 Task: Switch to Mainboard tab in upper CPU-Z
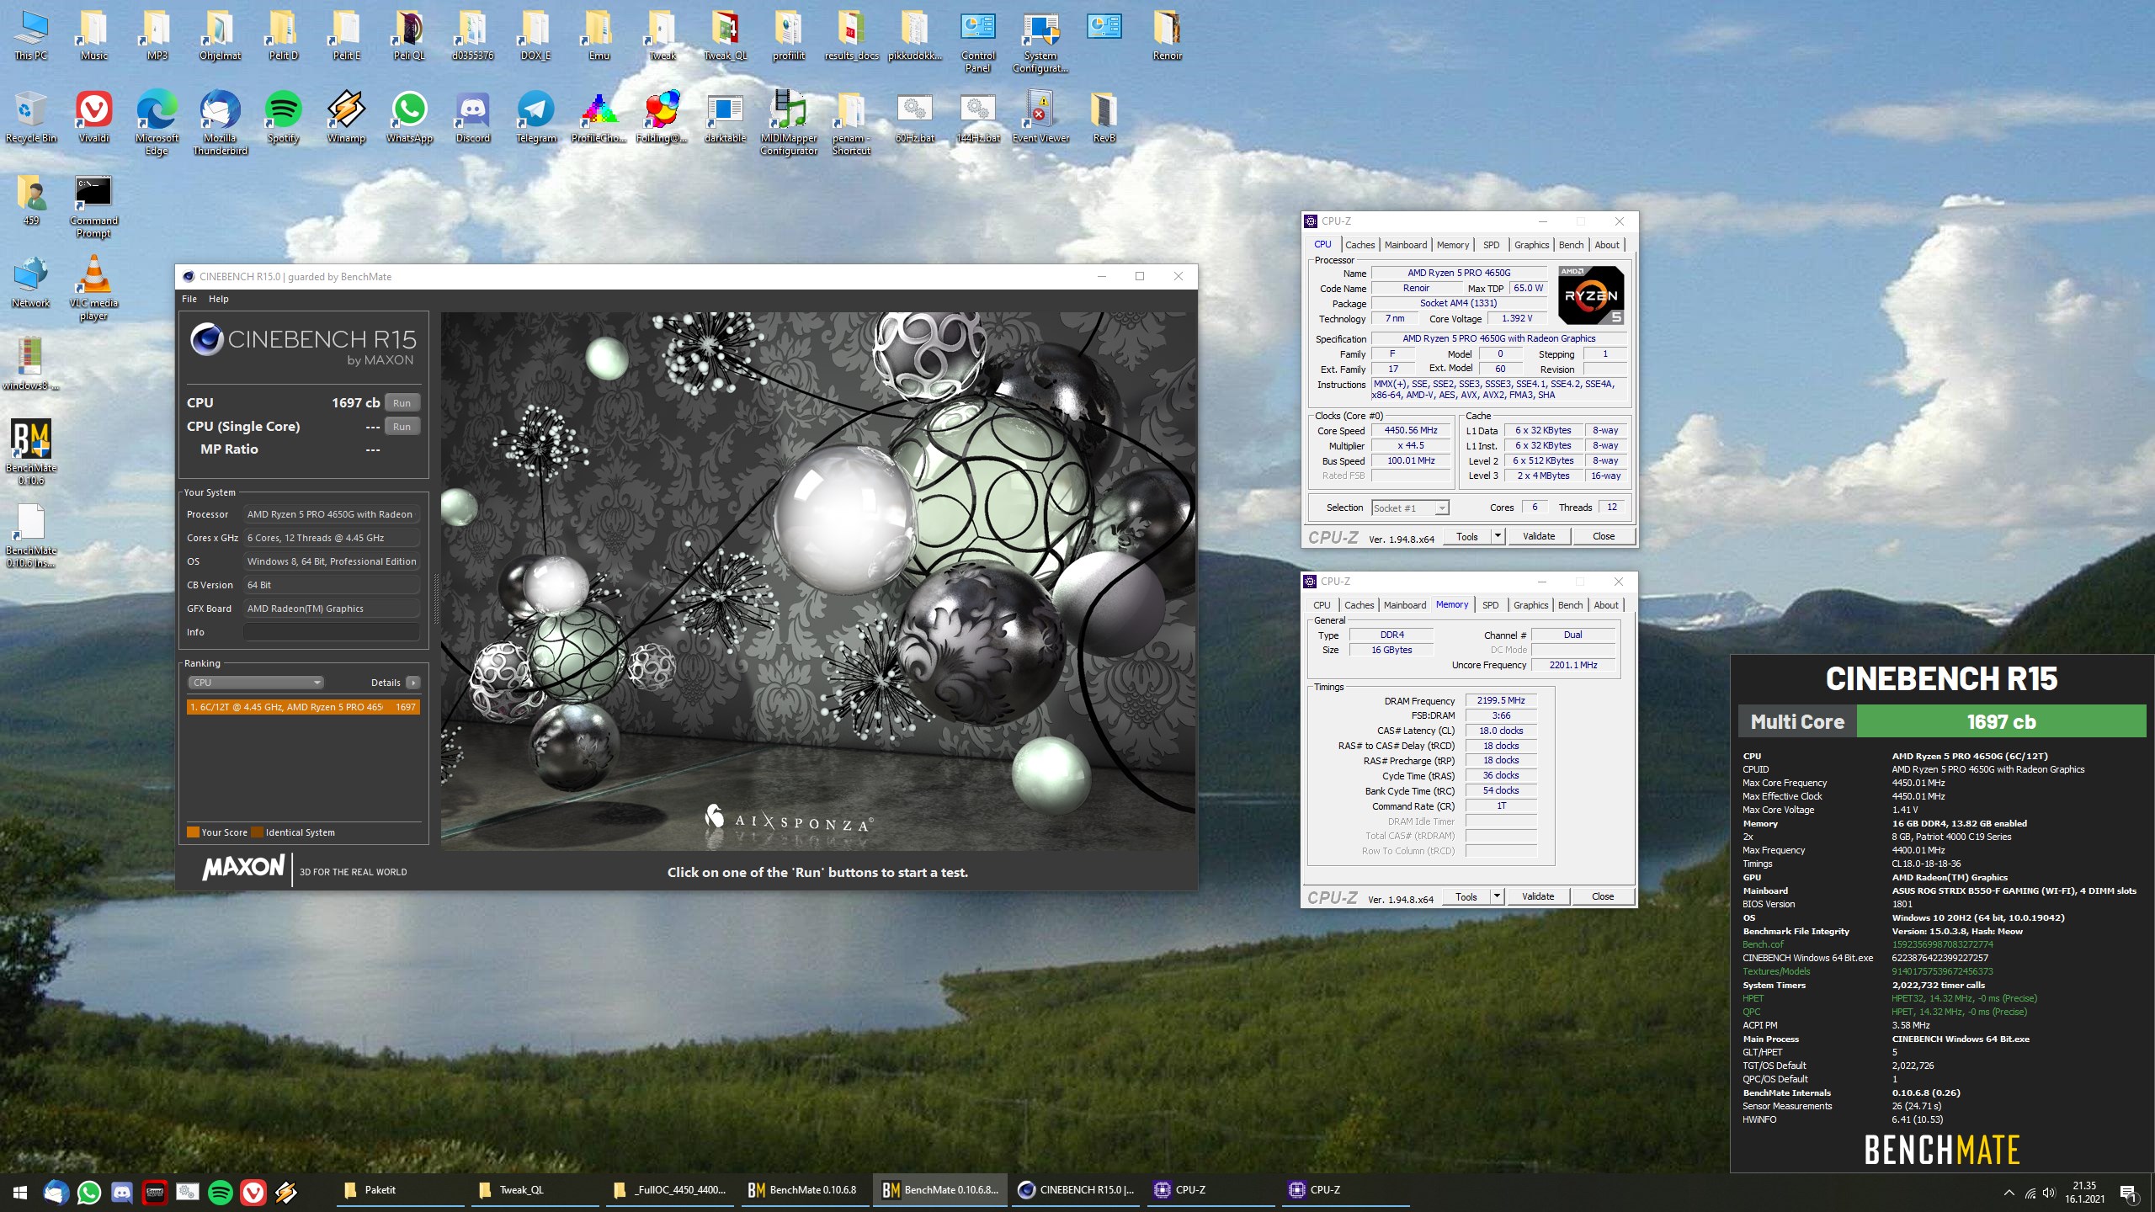pyautogui.click(x=1405, y=245)
